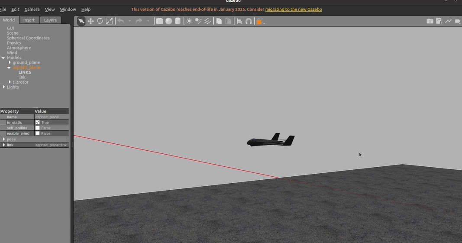Uncheck the is_static checkbox

click(38, 123)
